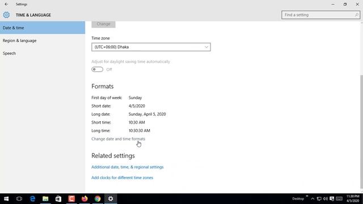This screenshot has height=204, width=363.
Task: Click the Related settings heading
Action: (x=113, y=156)
